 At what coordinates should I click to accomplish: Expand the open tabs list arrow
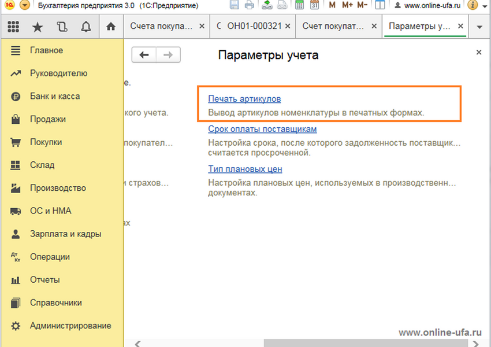tap(479, 27)
